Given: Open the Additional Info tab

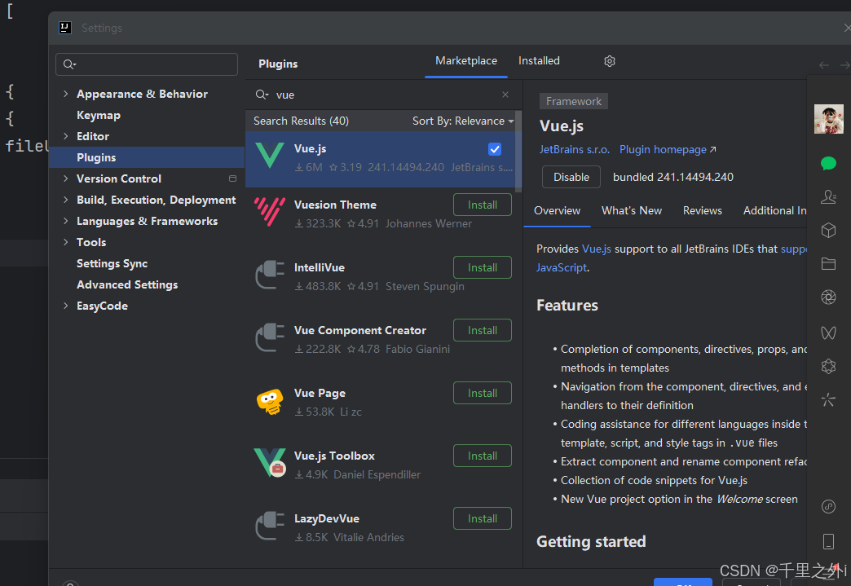Looking at the screenshot, I should 774,210.
